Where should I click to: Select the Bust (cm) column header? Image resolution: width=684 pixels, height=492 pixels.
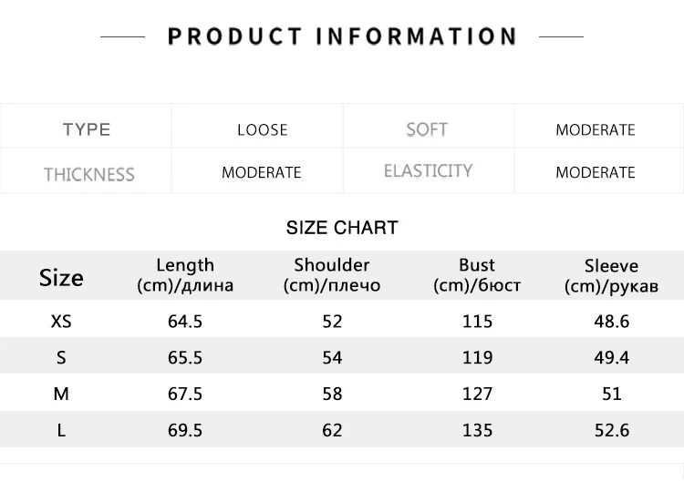(477, 275)
